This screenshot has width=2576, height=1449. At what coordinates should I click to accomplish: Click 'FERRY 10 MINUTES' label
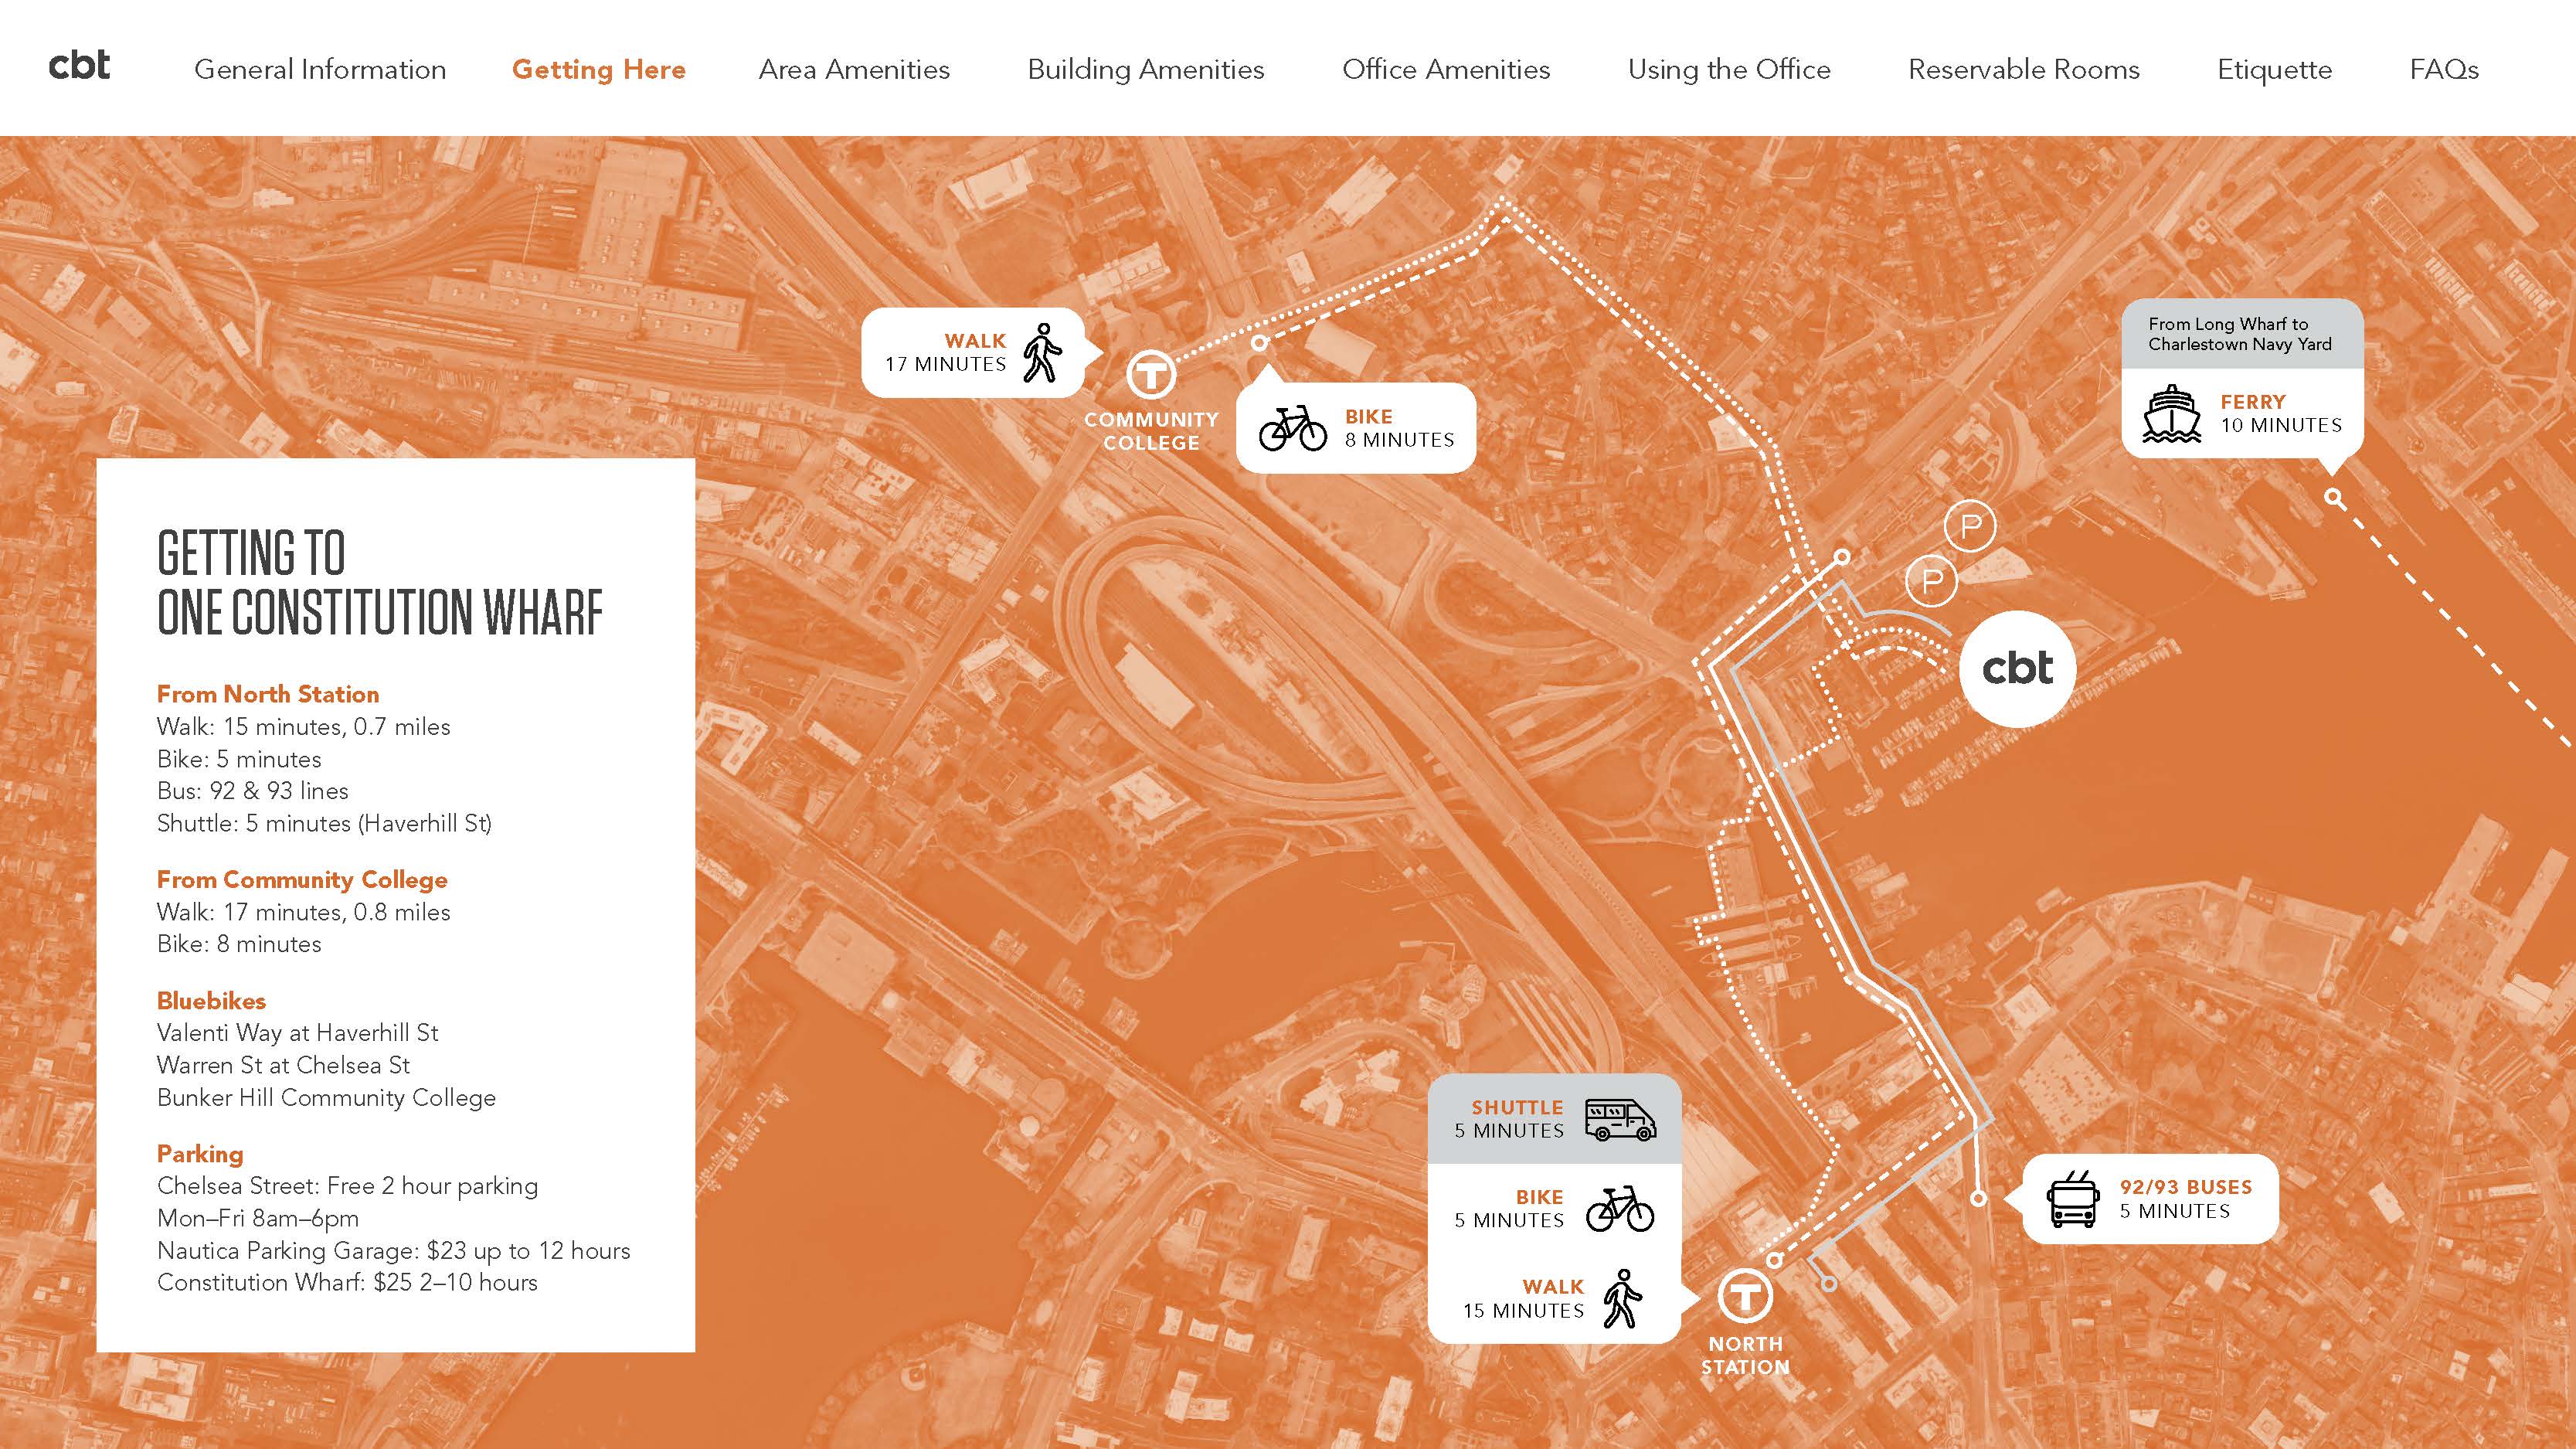(x=2281, y=413)
